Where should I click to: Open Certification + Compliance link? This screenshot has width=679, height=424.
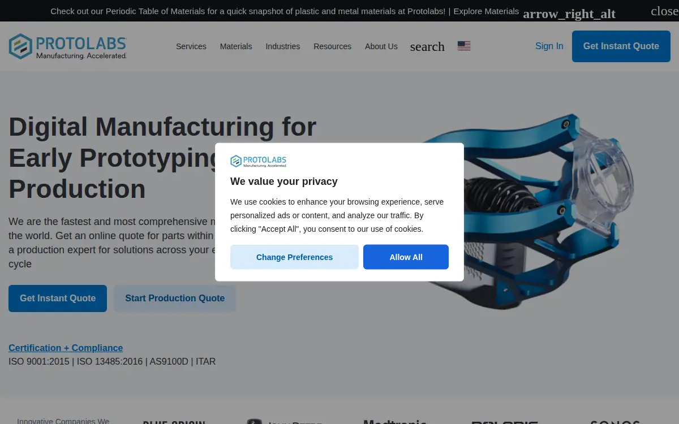click(66, 348)
